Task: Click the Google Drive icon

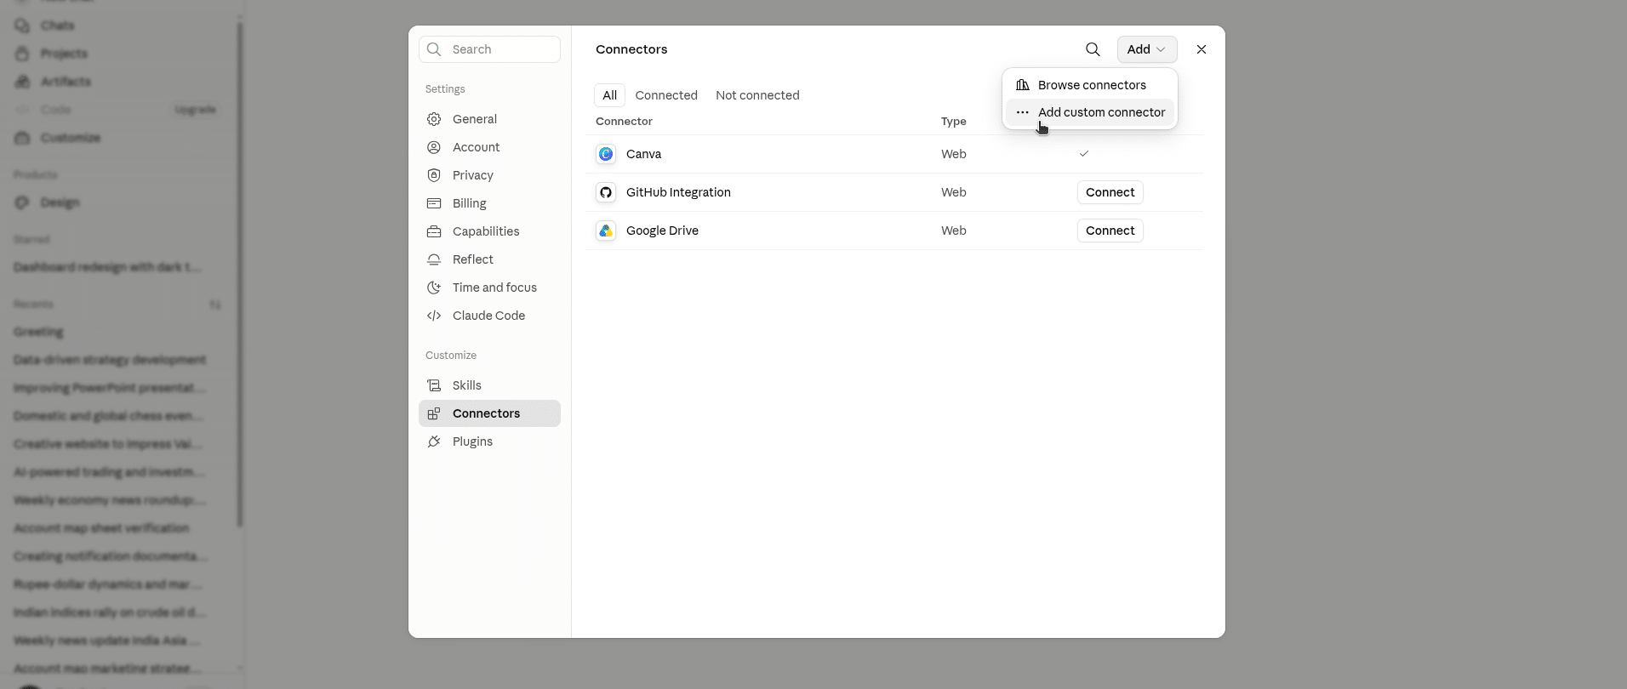Action: [x=606, y=231]
